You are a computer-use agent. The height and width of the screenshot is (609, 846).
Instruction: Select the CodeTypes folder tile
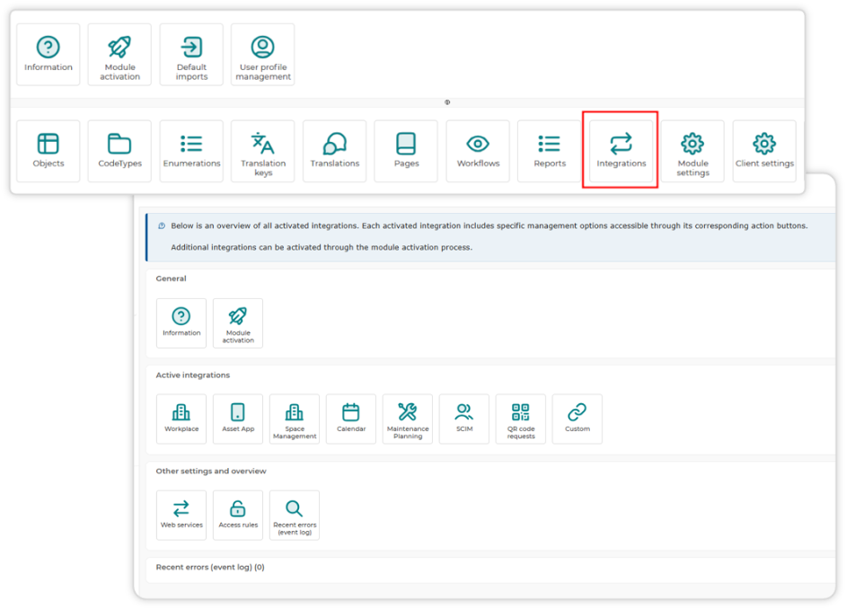[x=119, y=151]
